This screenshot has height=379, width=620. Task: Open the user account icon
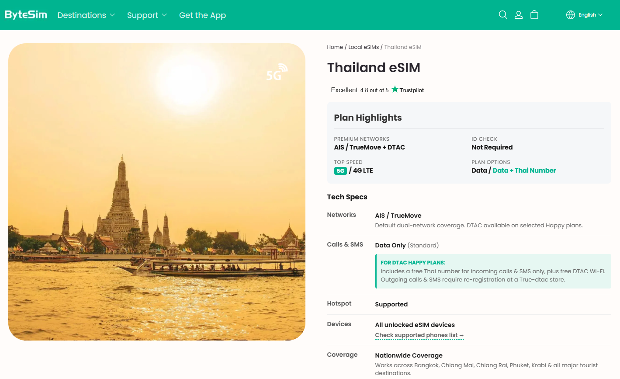pos(519,15)
